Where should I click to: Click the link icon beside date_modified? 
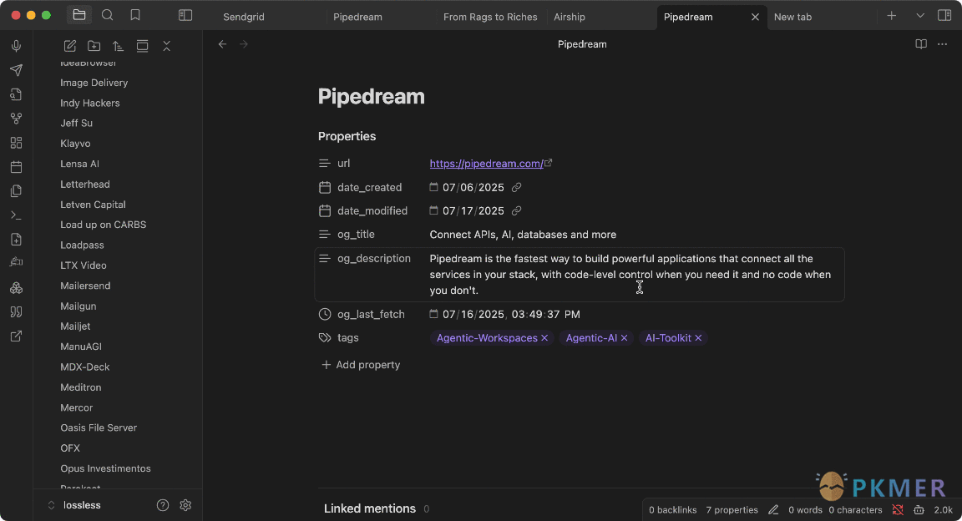click(517, 210)
